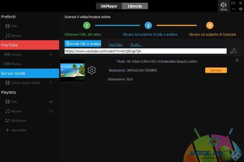Click the screen icon of AirRecord
The height and width of the screenshot is (162, 244).
click(7, 121)
